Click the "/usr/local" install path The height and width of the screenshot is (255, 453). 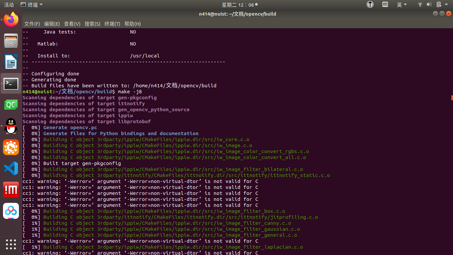tap(145, 56)
